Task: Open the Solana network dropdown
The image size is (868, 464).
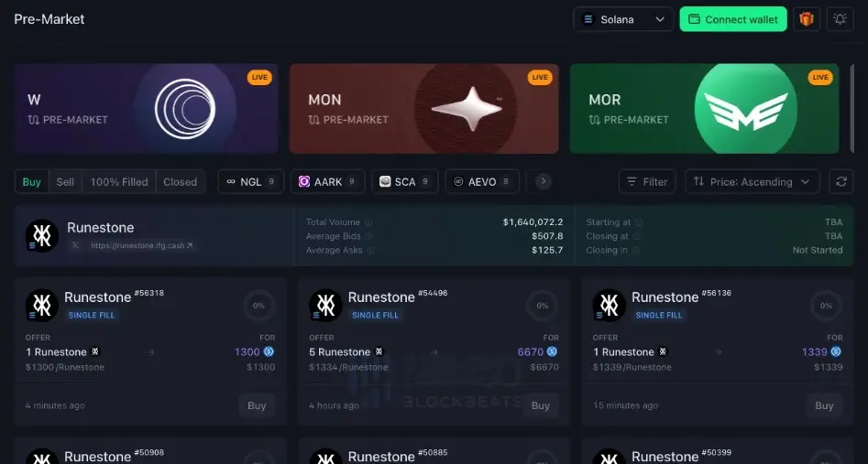Action: point(623,19)
